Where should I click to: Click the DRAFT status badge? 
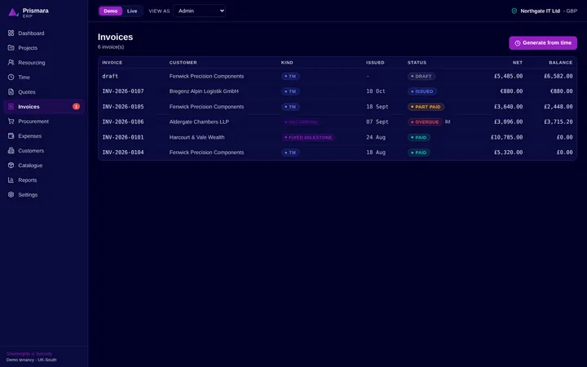pos(421,76)
